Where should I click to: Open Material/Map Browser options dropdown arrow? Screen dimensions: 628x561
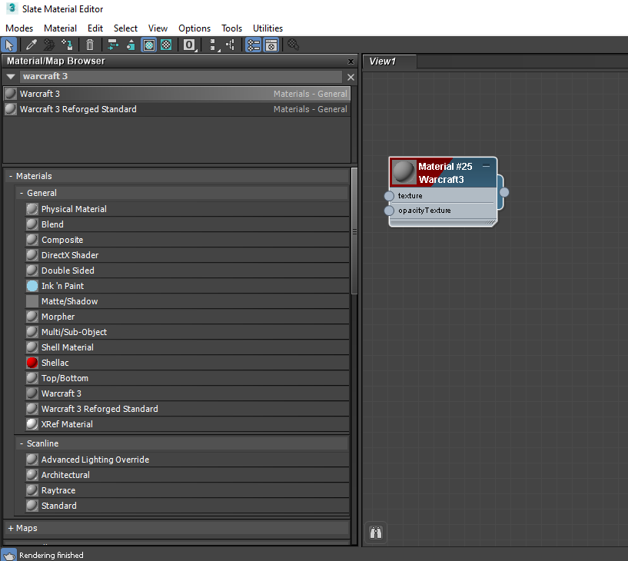click(11, 77)
